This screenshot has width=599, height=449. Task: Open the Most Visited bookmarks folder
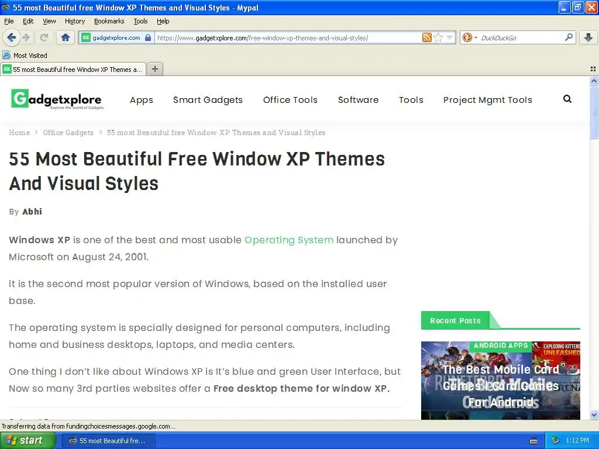[25, 56]
